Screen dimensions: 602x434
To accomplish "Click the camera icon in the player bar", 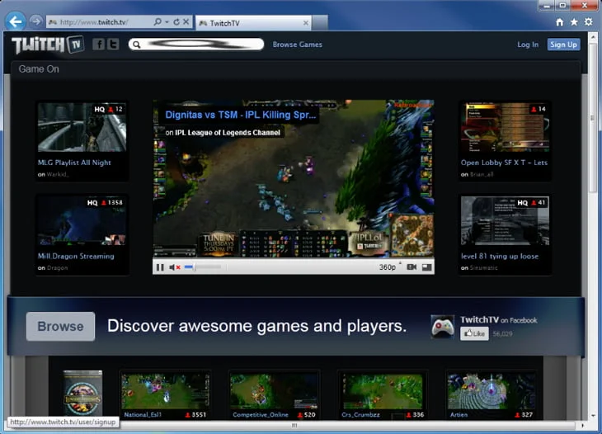I will pyautogui.click(x=412, y=267).
